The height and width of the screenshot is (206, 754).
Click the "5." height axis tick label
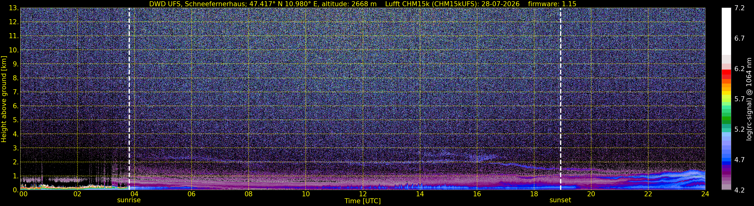16,120
